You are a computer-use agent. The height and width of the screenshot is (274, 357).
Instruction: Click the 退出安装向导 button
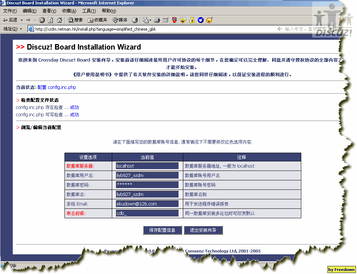[203, 230]
